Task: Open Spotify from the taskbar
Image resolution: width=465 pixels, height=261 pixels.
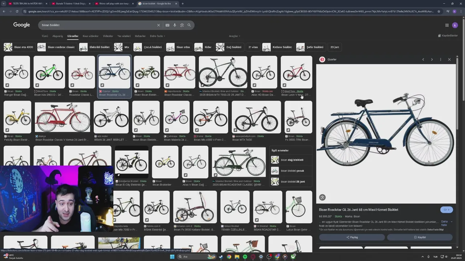Action: click(x=245, y=257)
